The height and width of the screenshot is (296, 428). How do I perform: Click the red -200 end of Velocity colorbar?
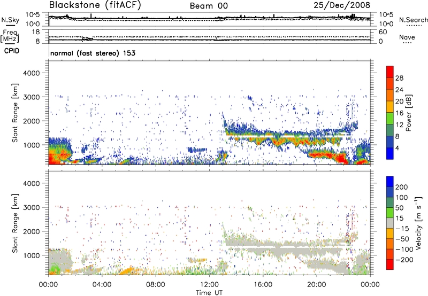click(390, 264)
